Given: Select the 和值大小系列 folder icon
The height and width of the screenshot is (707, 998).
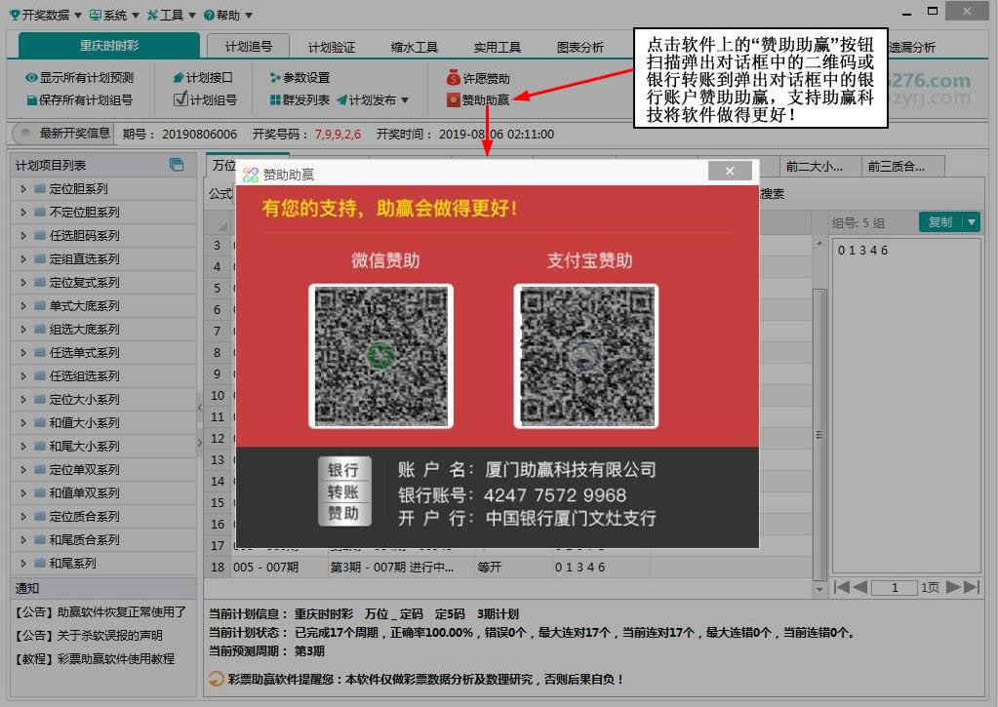Looking at the screenshot, I should coord(39,422).
